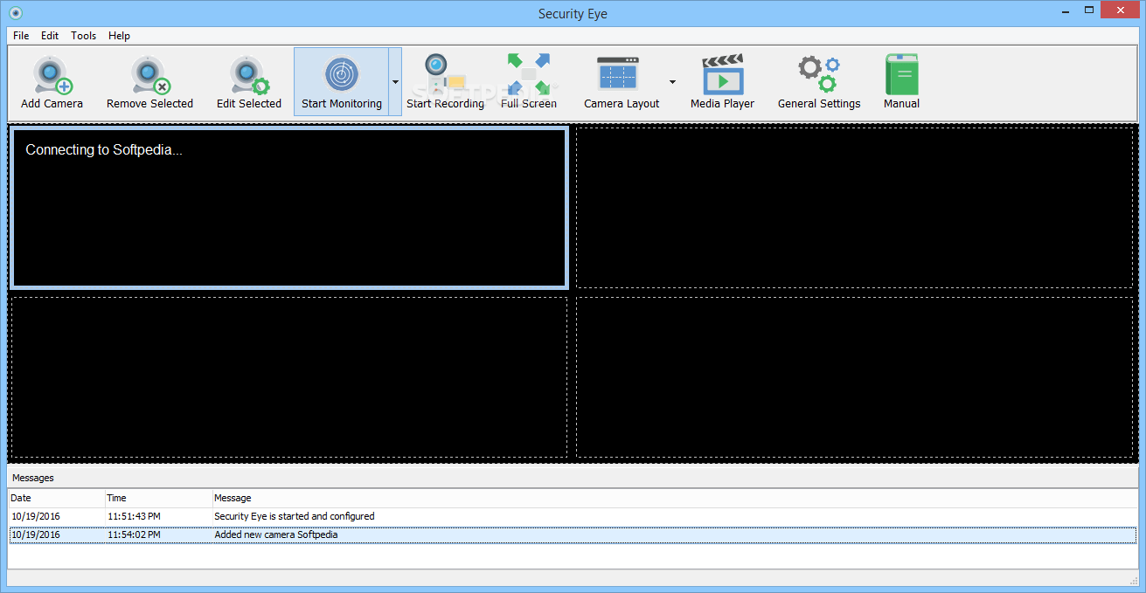1146x593 pixels.
Task: Expand the Start Monitoring dropdown arrow
Action: click(395, 80)
